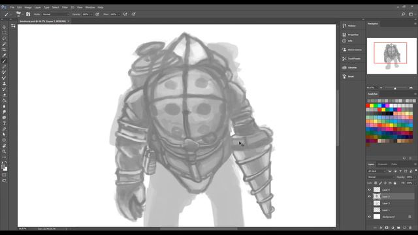
Task: Create new adjustment layer
Action: click(x=393, y=228)
